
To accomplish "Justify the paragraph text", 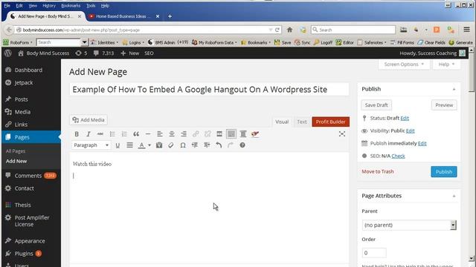I will click(x=129, y=145).
